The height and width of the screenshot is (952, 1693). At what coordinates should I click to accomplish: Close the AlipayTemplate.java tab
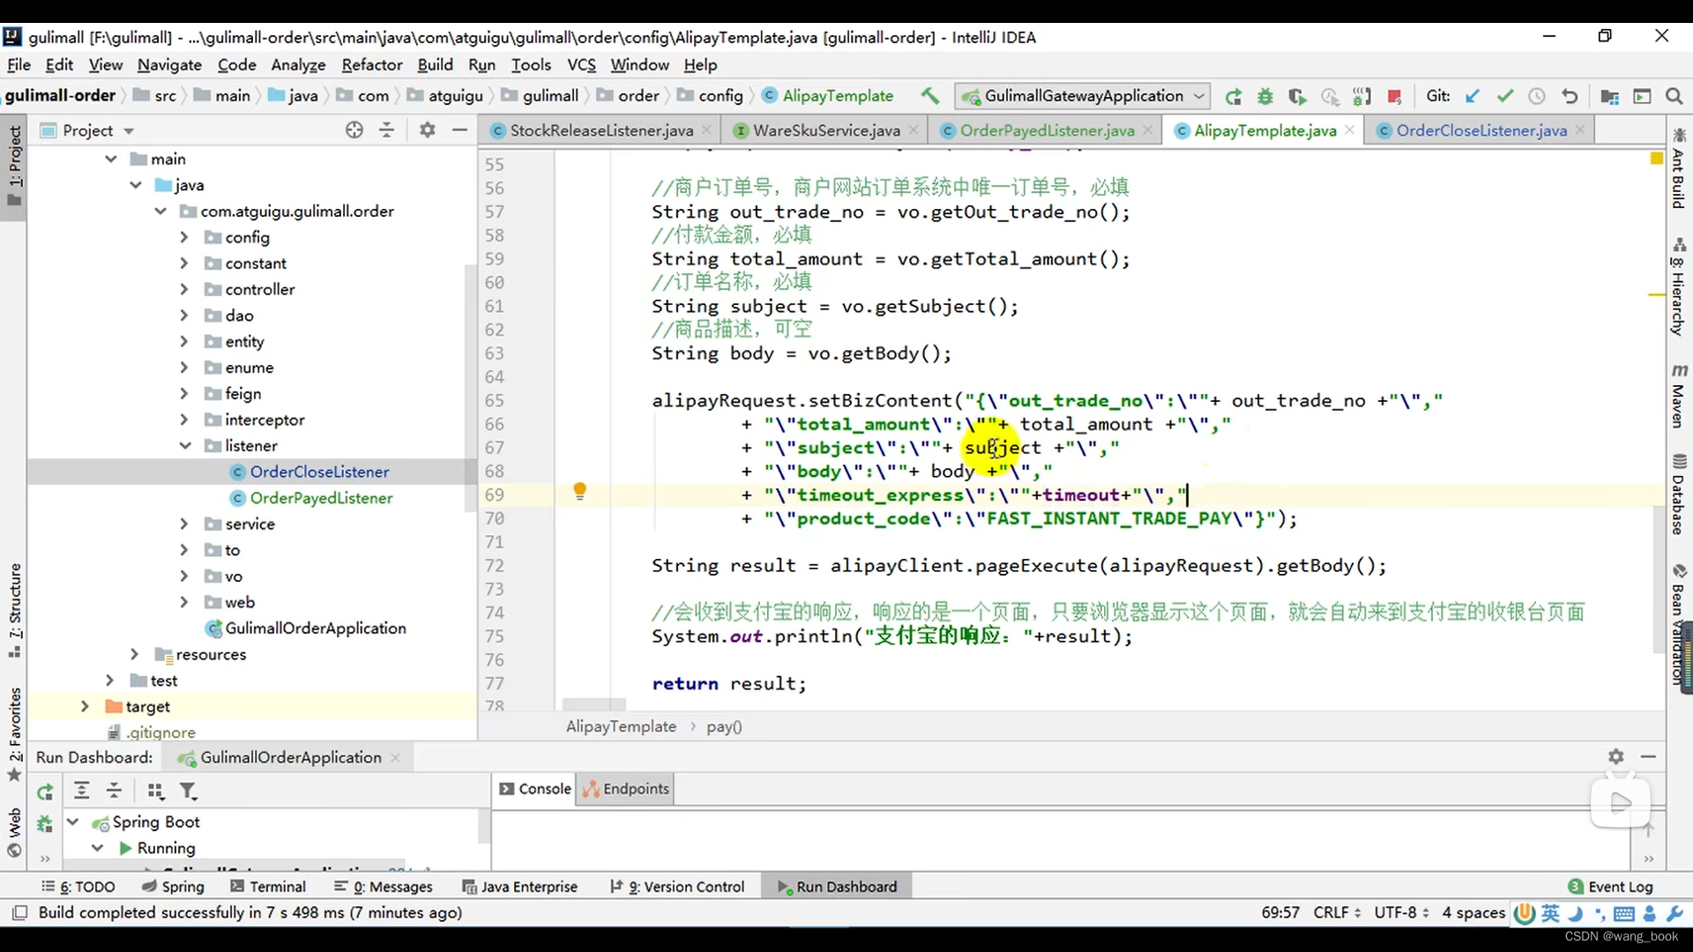[x=1349, y=130]
